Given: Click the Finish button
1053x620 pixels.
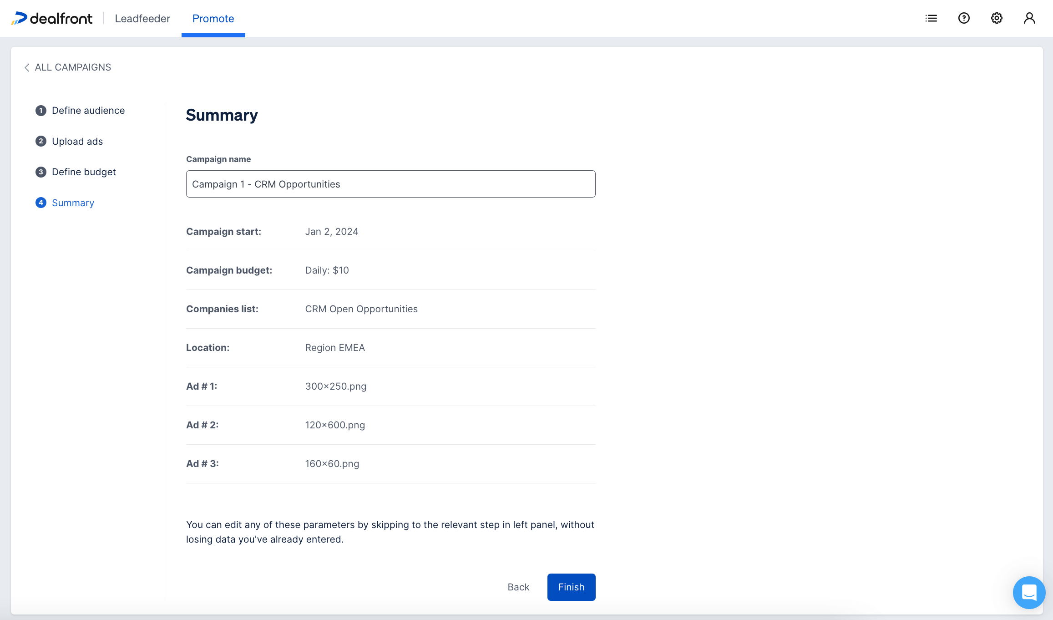Looking at the screenshot, I should point(571,587).
